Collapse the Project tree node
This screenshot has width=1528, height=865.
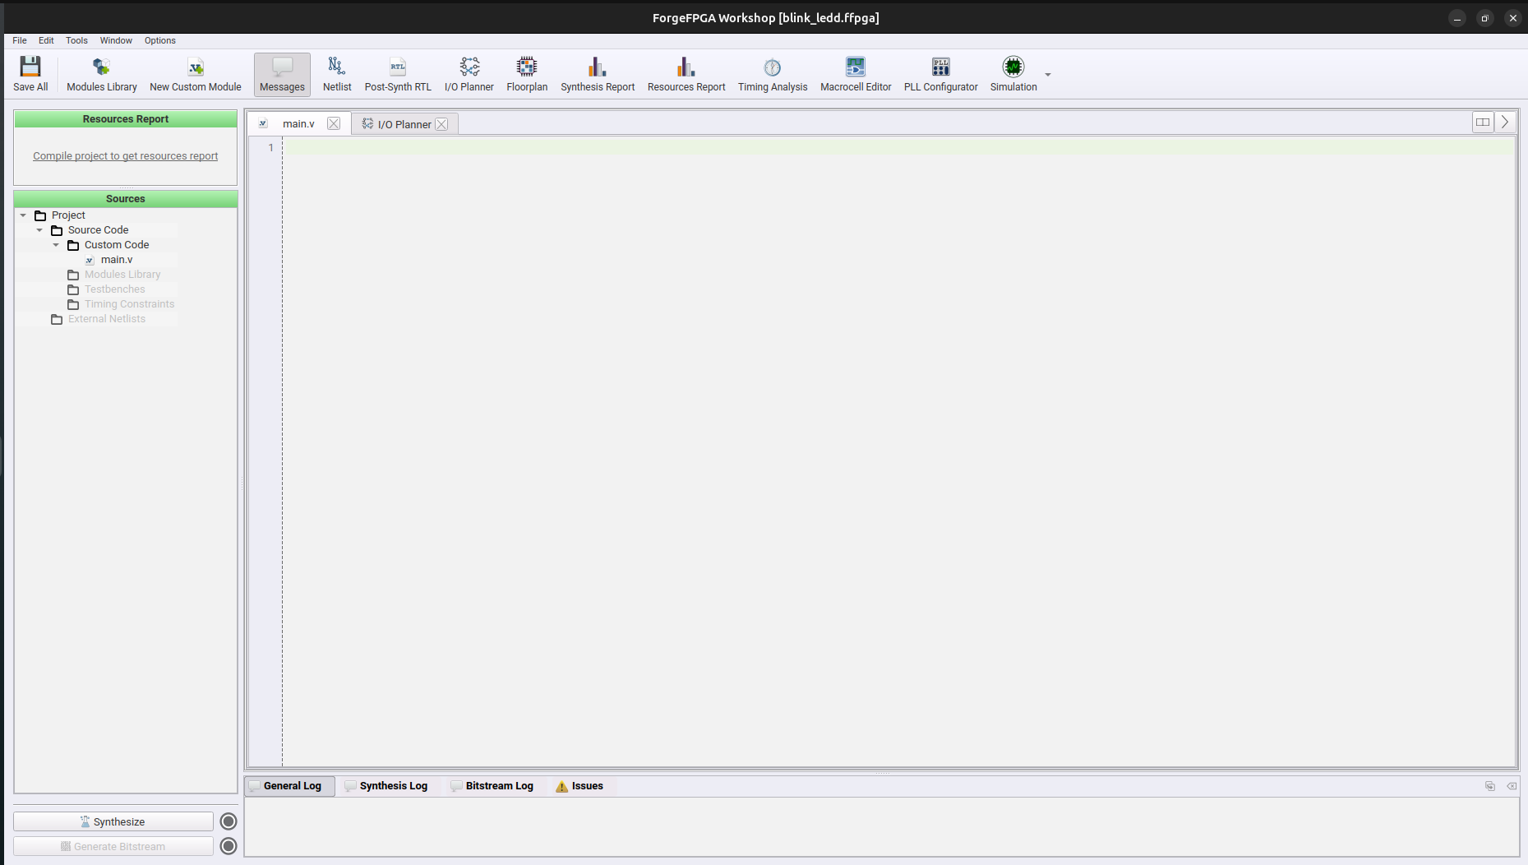[23, 215]
